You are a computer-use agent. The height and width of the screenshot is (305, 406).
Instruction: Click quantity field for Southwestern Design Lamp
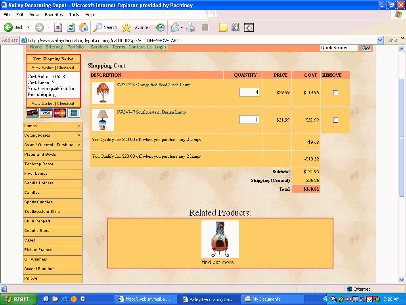tap(249, 120)
